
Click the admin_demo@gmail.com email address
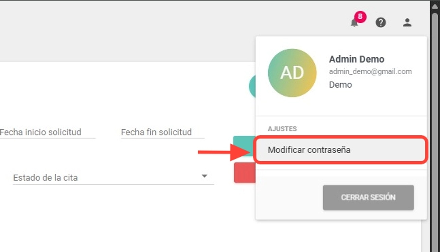click(370, 71)
